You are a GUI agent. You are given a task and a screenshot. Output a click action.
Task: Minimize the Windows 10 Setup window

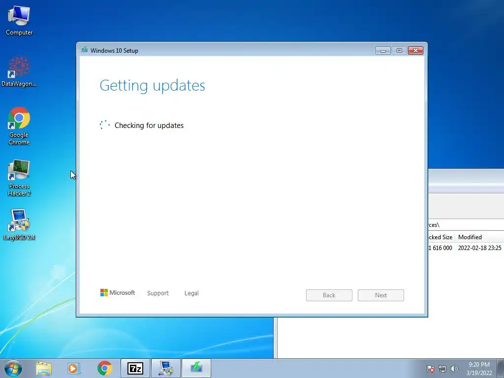(383, 51)
